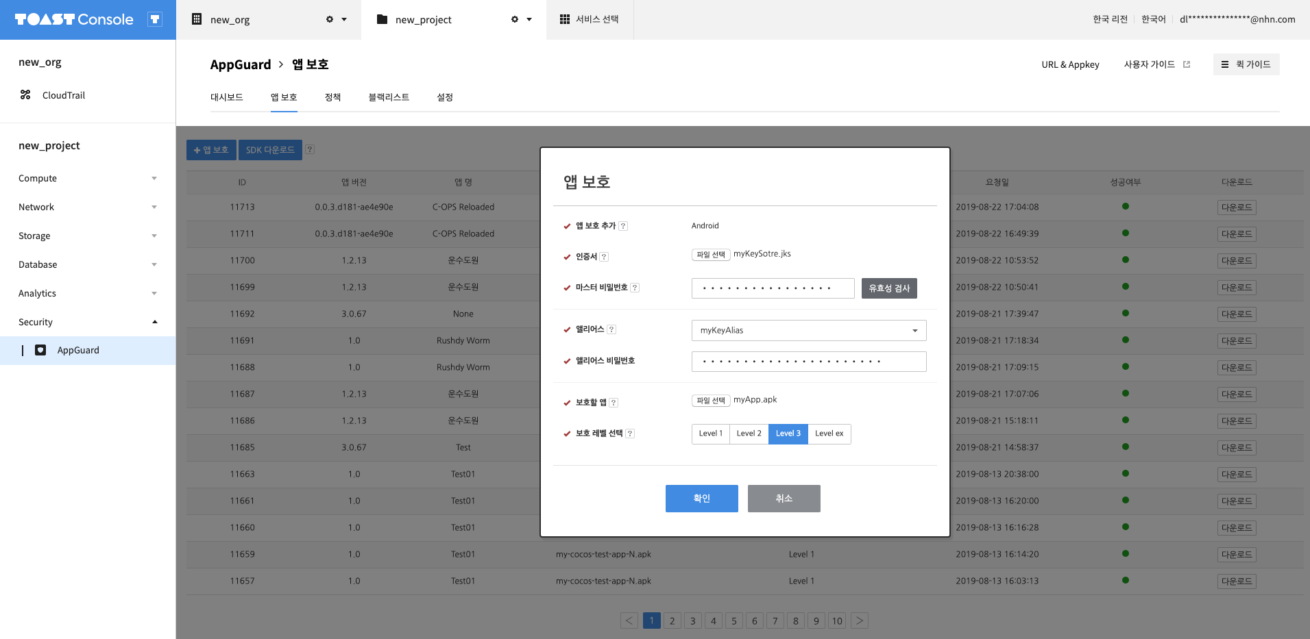
Task: Click 유효성 검사 validation button
Action: (889, 288)
